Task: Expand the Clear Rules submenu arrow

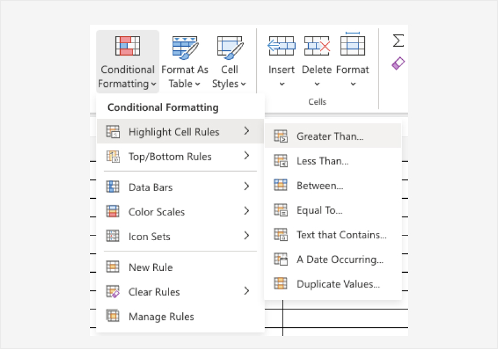Action: pos(247,291)
